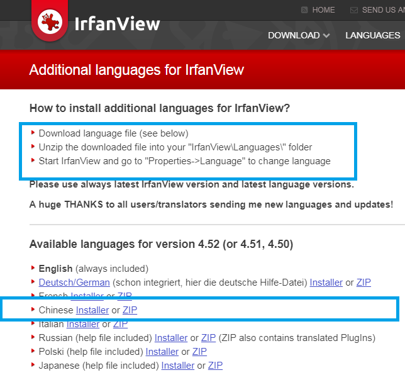405x375 pixels.
Task: Download the Japanese Installer
Action: [x=178, y=366]
